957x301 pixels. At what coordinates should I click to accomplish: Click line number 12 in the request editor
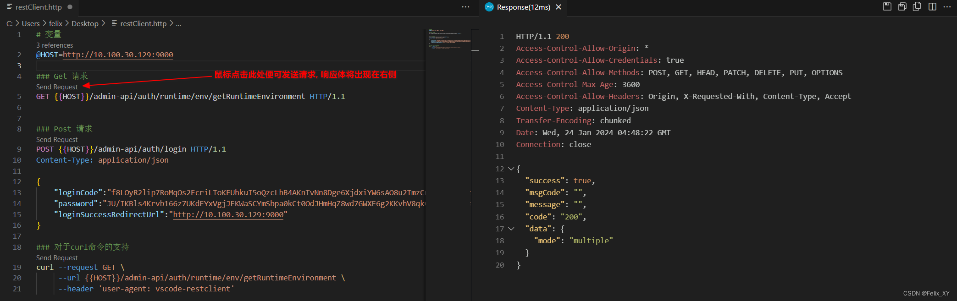[x=17, y=181]
